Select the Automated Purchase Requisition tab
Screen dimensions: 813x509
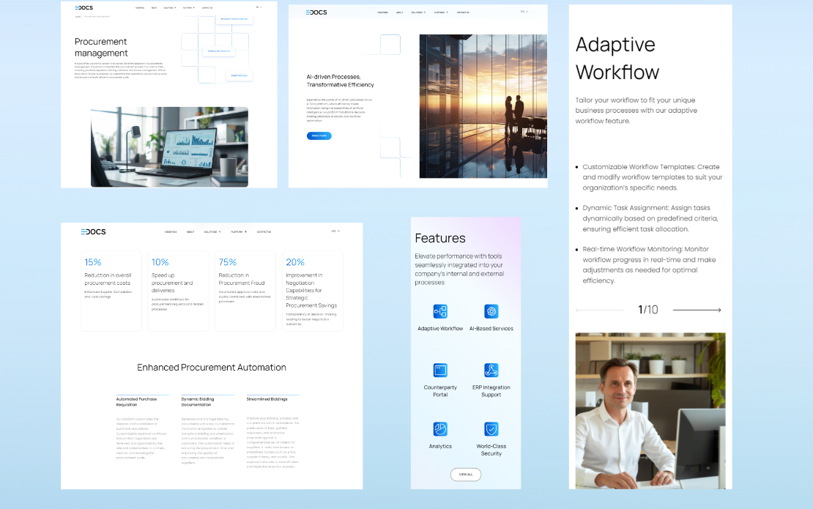[x=142, y=401]
